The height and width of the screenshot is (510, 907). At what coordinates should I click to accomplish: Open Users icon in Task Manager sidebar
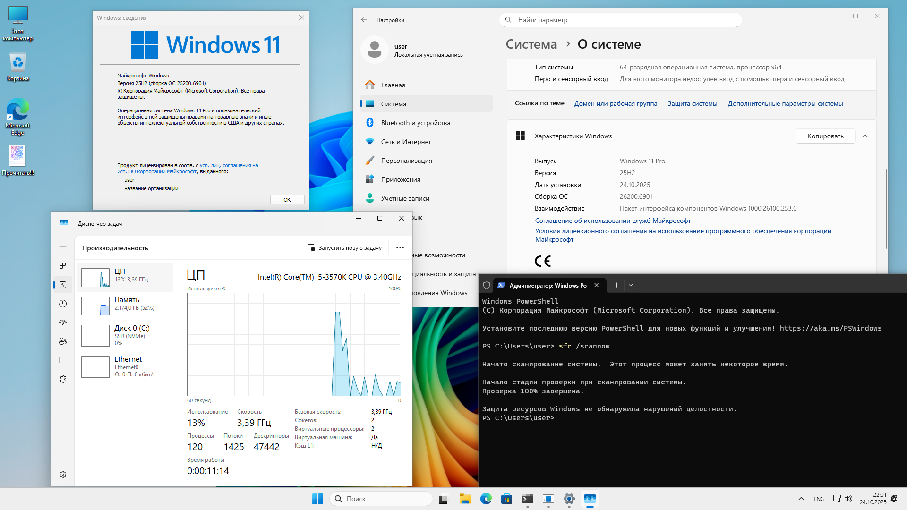(63, 341)
